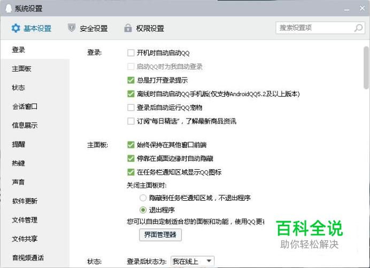The image size is (370, 268).
Task: Uncheck 停靠在桌面边缘时自动隐藏
Action: point(130,159)
